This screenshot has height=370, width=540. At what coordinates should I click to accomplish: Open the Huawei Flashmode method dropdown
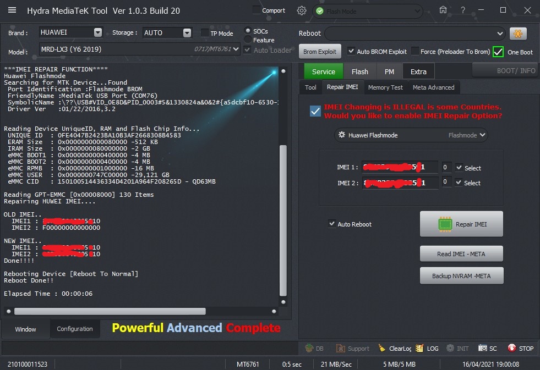click(x=411, y=135)
